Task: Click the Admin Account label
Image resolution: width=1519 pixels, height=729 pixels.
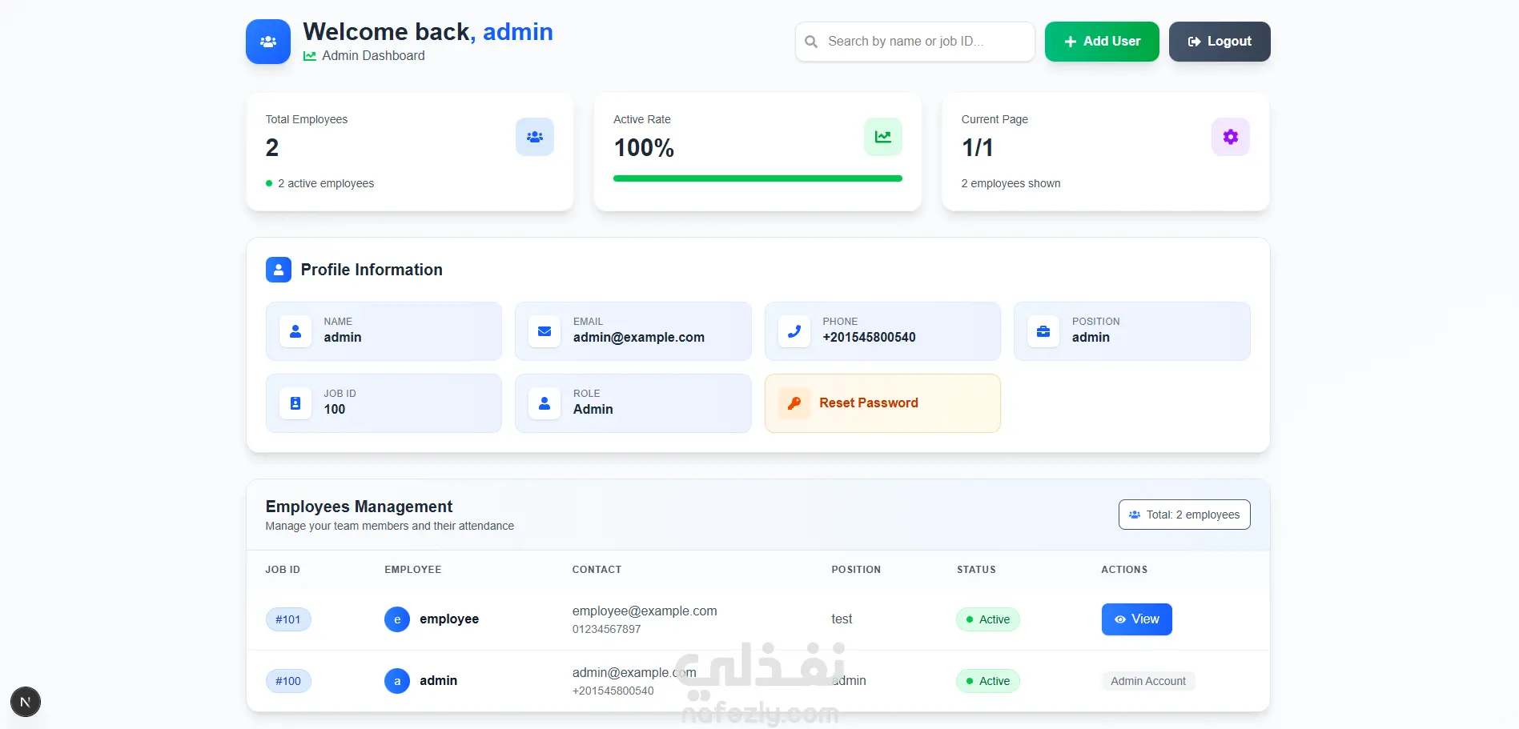Action: click(1148, 681)
